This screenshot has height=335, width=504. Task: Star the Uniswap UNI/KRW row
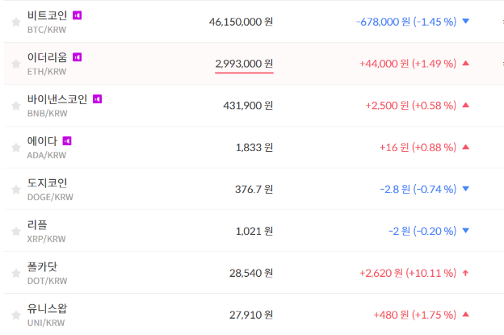pos(15,316)
